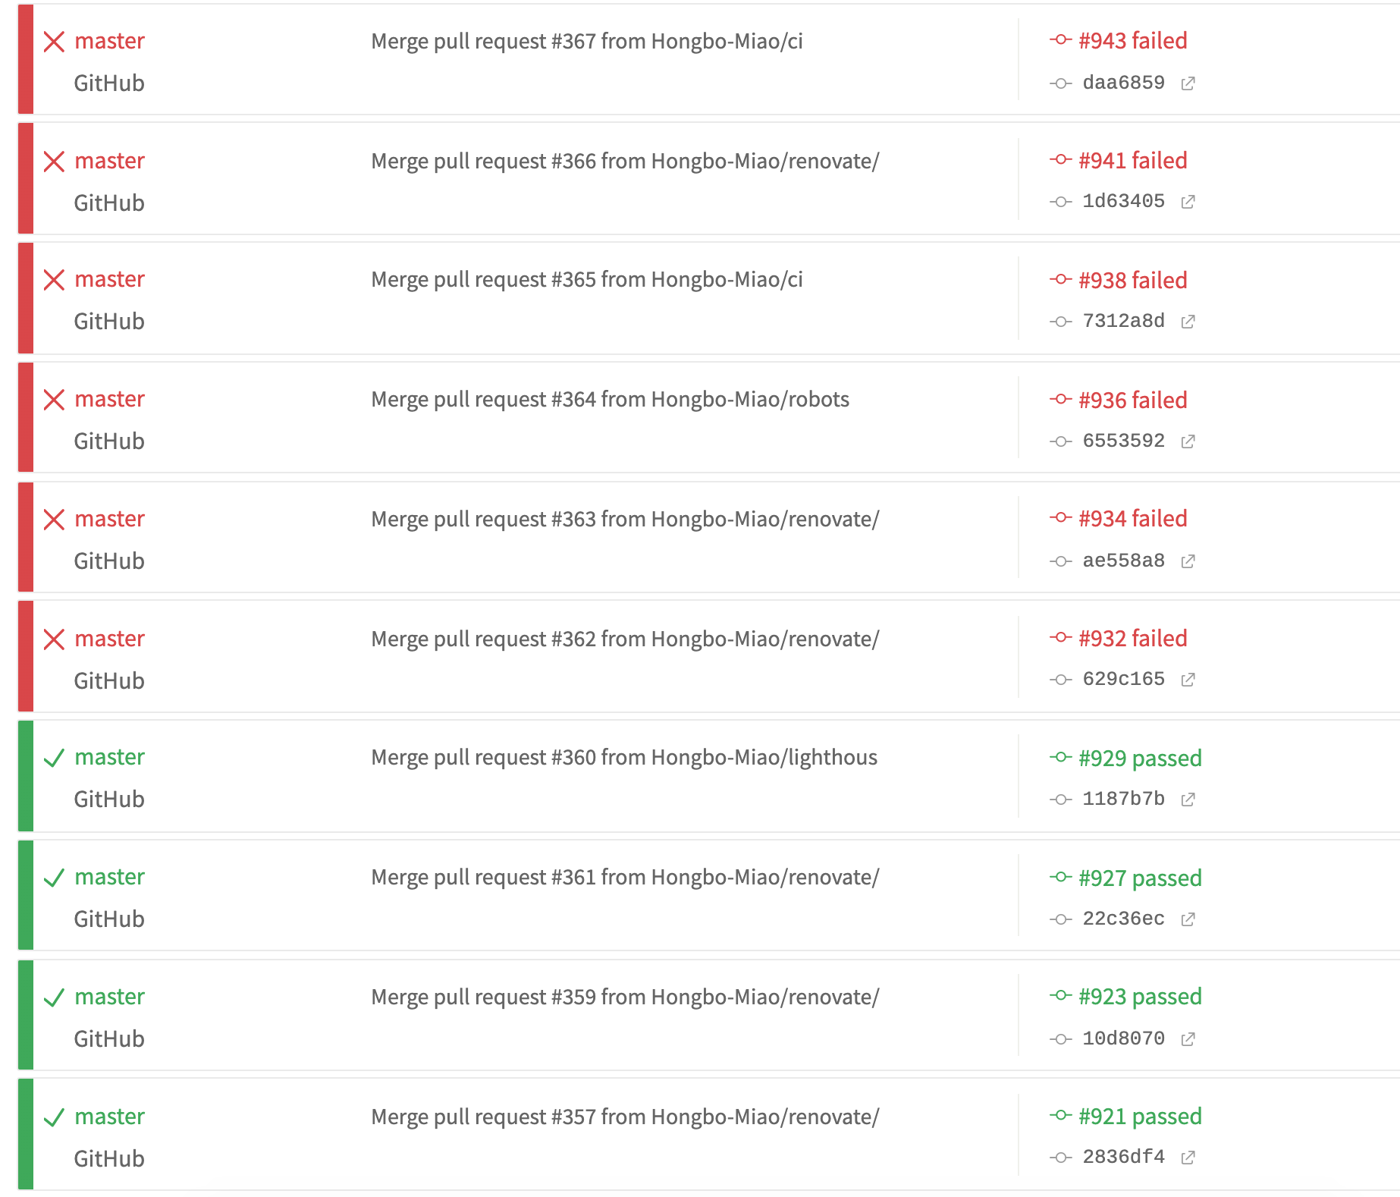Screen dimensions: 1400x1197
Task: Click the green check icon for build #921
Action: click(53, 1117)
